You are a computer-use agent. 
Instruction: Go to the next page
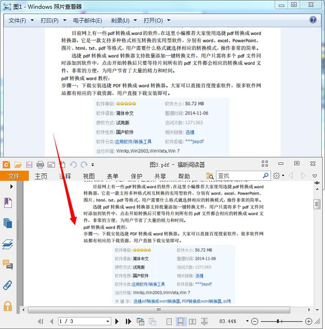point(117,321)
